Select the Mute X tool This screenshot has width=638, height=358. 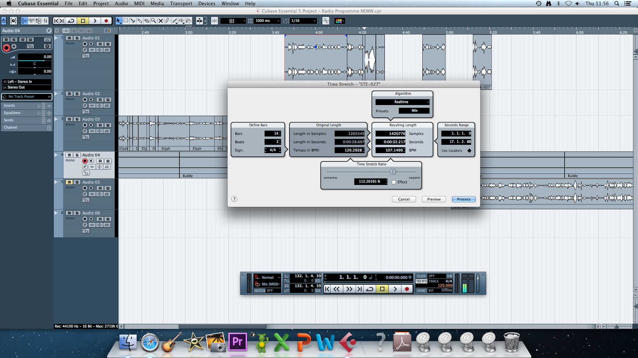pyautogui.click(x=161, y=21)
